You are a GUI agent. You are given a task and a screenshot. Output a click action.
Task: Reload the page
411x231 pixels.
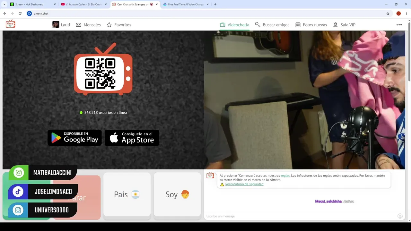[x=20, y=13]
